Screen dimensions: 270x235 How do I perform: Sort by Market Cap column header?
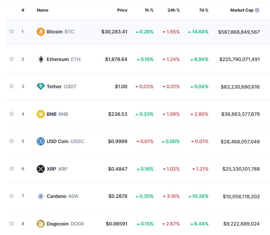pyautogui.click(x=241, y=10)
